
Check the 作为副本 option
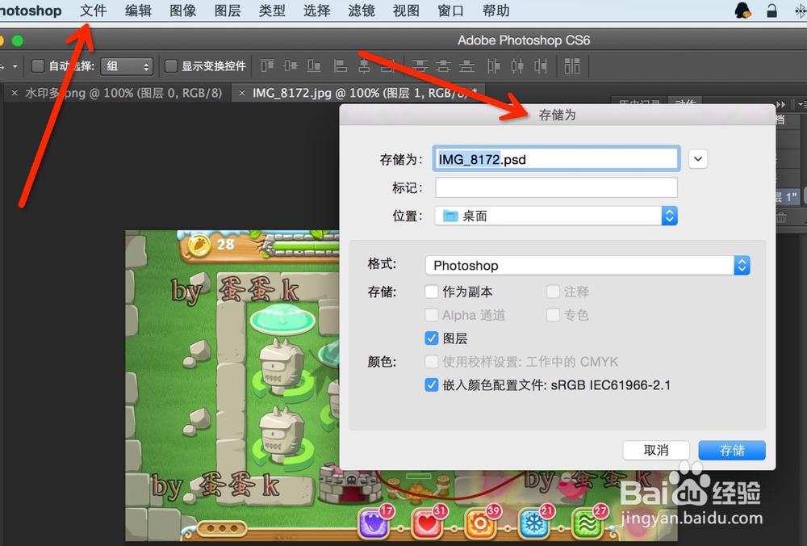click(431, 292)
